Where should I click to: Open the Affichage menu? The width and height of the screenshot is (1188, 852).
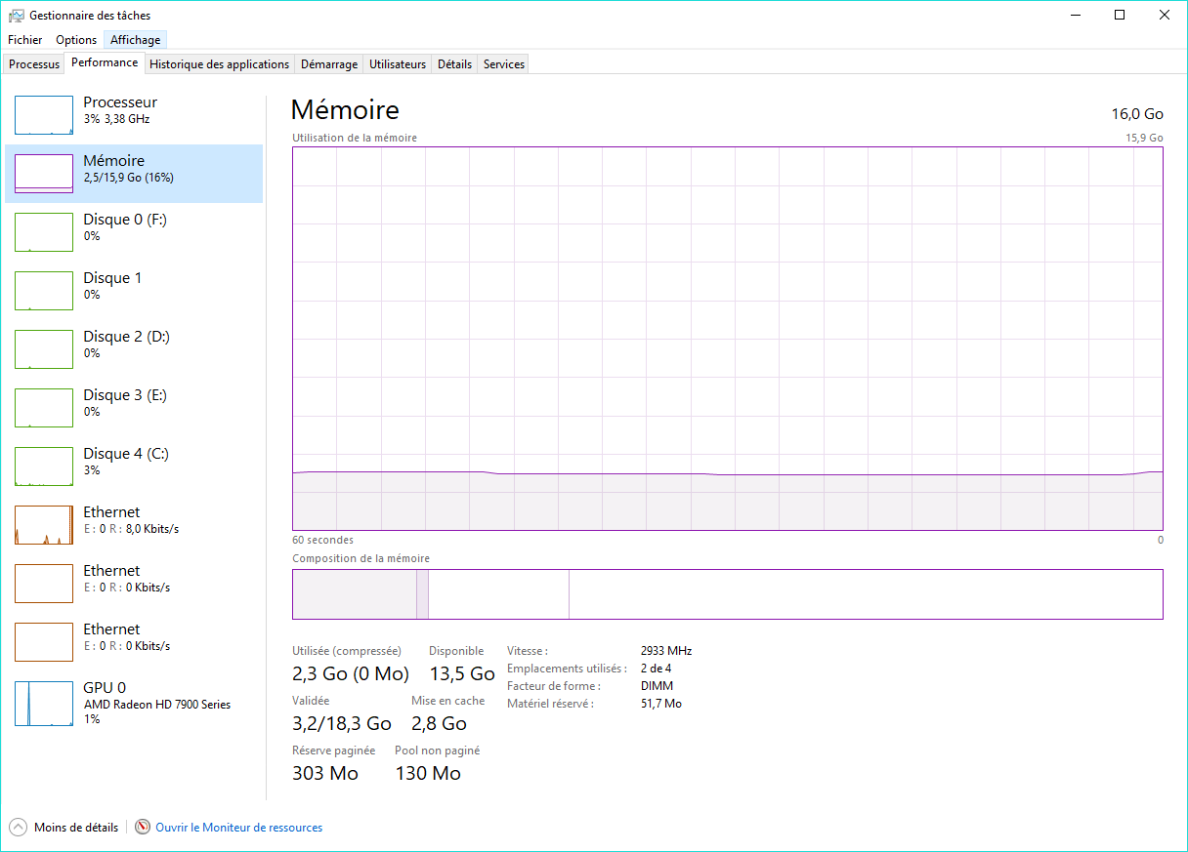pyautogui.click(x=136, y=40)
